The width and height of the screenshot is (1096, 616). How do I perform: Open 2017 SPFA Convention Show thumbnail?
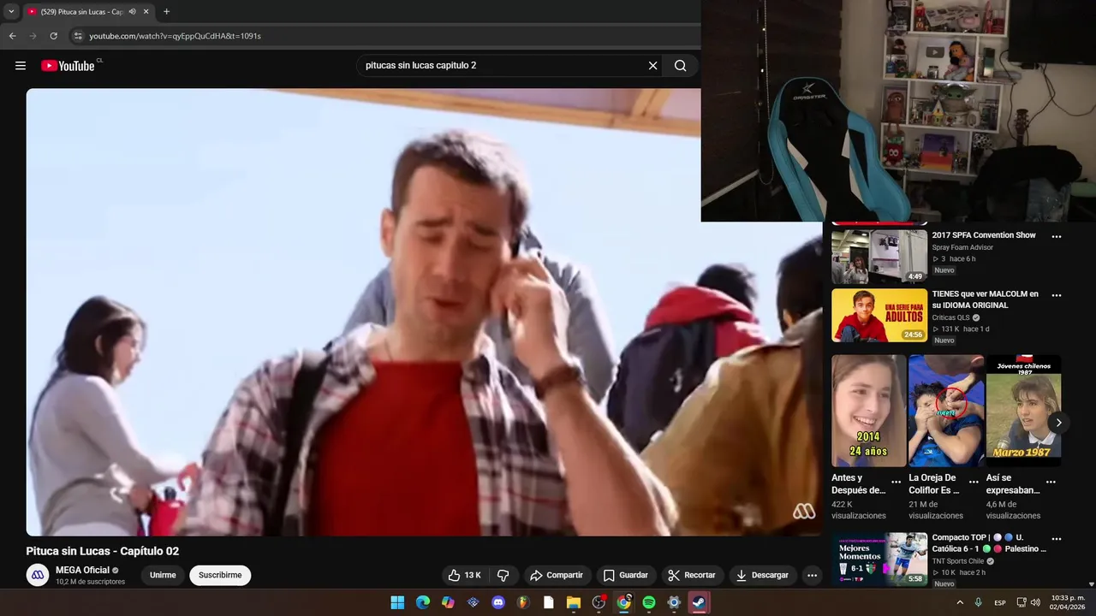[x=879, y=257]
